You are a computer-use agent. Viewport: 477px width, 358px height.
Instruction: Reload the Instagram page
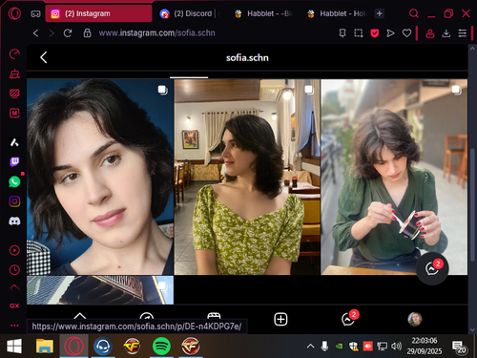pyautogui.click(x=68, y=33)
